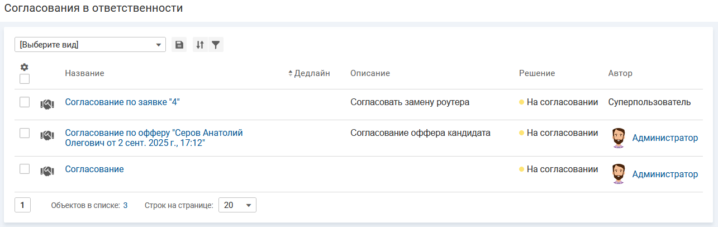Click handshake icon in the last "Согласование" row
Viewport: 718px width, 227px height.
(x=47, y=171)
